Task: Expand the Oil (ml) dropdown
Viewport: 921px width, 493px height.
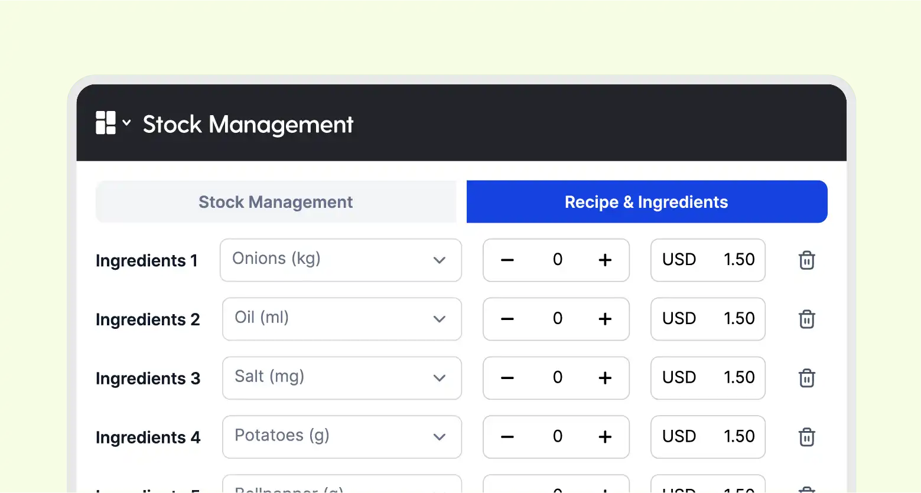Action: click(342, 319)
